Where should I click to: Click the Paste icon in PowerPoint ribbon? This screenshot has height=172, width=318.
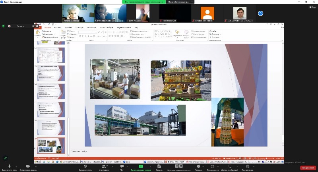[38, 33]
